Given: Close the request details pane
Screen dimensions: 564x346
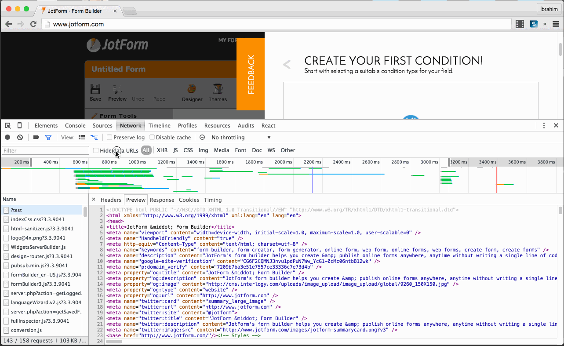Looking at the screenshot, I should [x=94, y=200].
